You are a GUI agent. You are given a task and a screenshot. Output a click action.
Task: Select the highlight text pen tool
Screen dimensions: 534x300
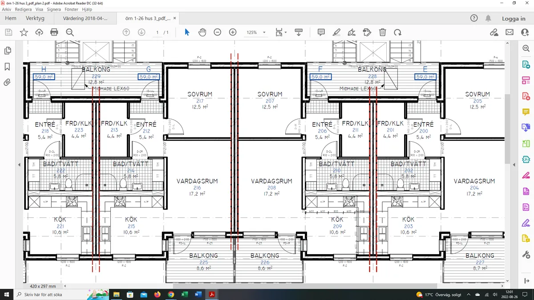[336, 32]
